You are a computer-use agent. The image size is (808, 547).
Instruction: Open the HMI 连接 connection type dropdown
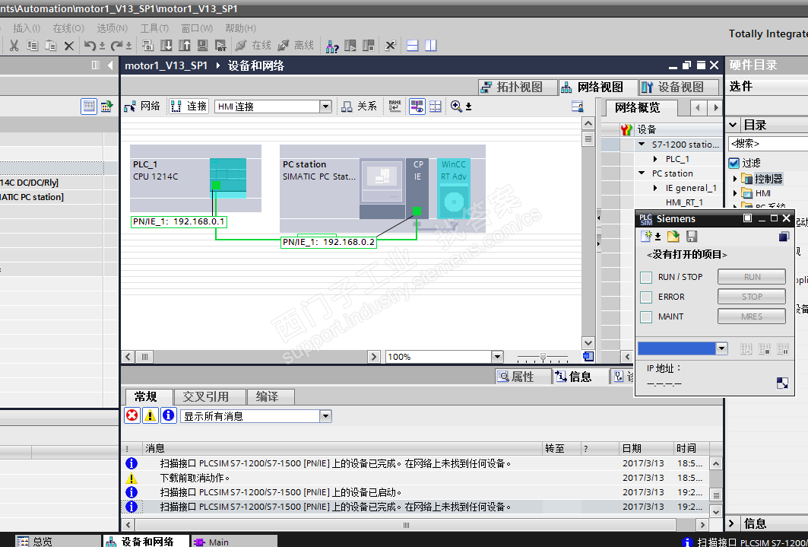(325, 107)
